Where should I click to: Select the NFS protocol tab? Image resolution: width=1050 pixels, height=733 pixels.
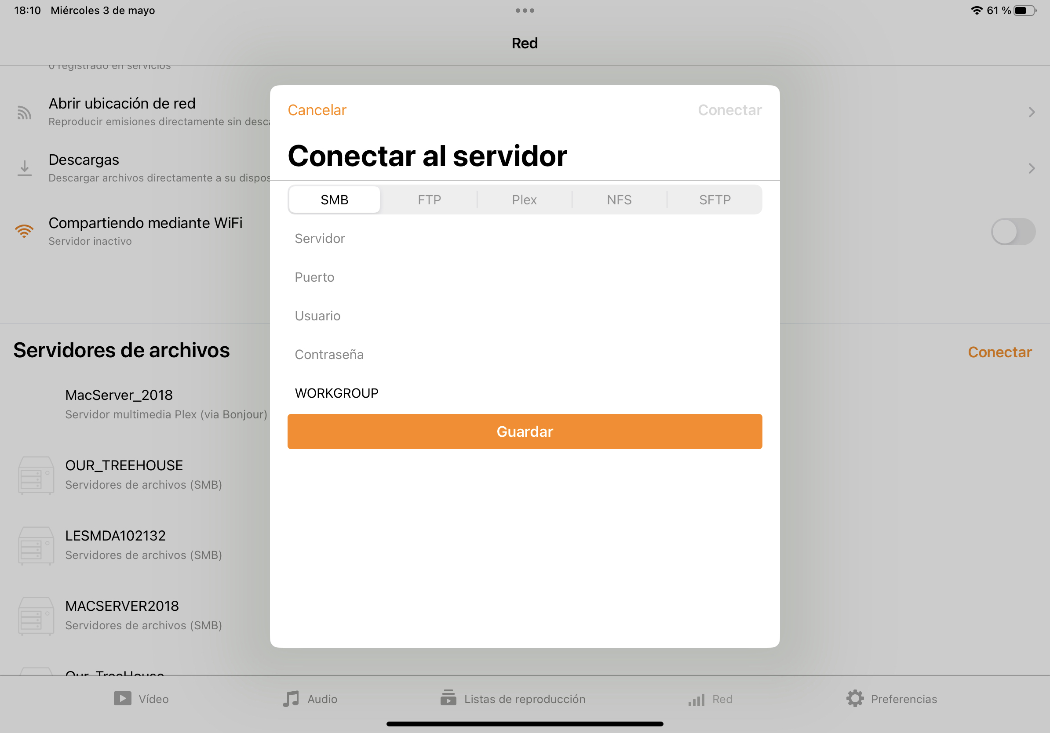pos(619,200)
